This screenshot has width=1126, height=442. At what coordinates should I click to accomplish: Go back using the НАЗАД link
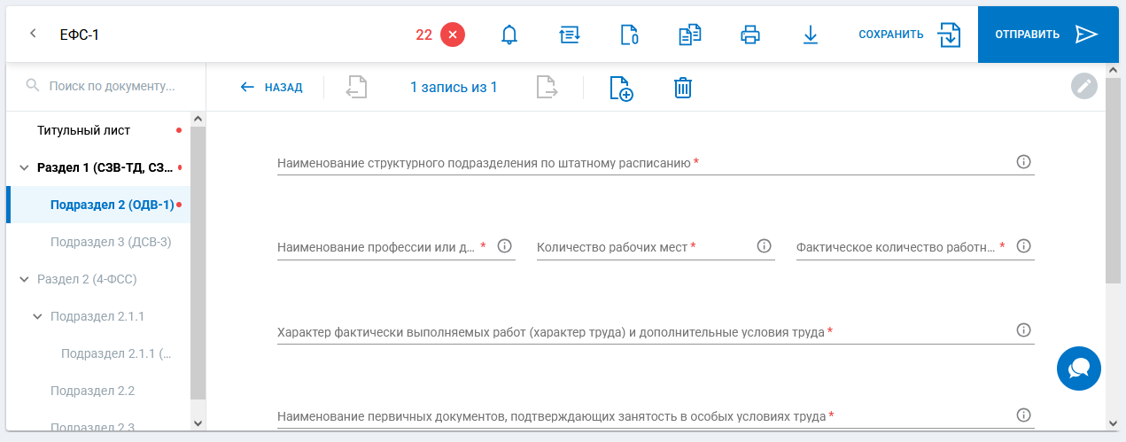point(271,88)
